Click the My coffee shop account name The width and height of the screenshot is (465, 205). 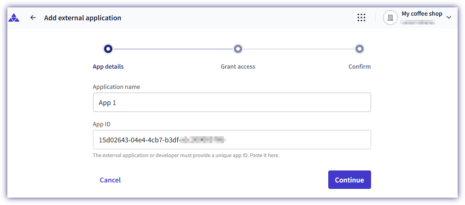pyautogui.click(x=422, y=14)
